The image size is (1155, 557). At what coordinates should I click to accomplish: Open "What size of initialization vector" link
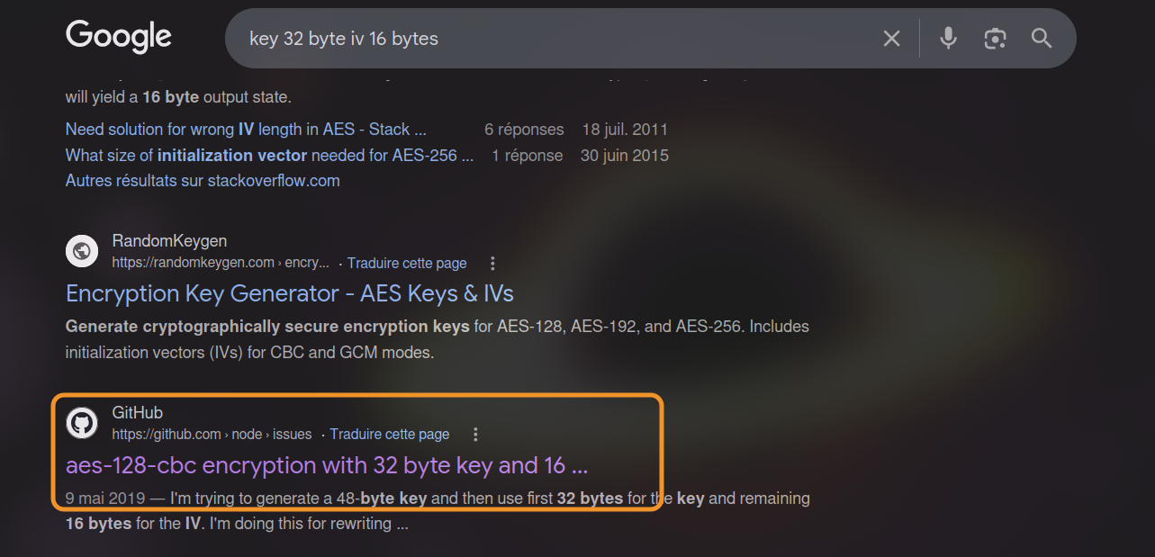coord(269,156)
